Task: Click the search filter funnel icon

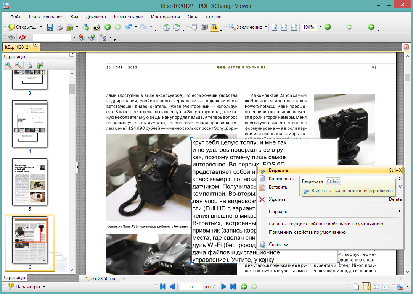Action: (x=103, y=38)
